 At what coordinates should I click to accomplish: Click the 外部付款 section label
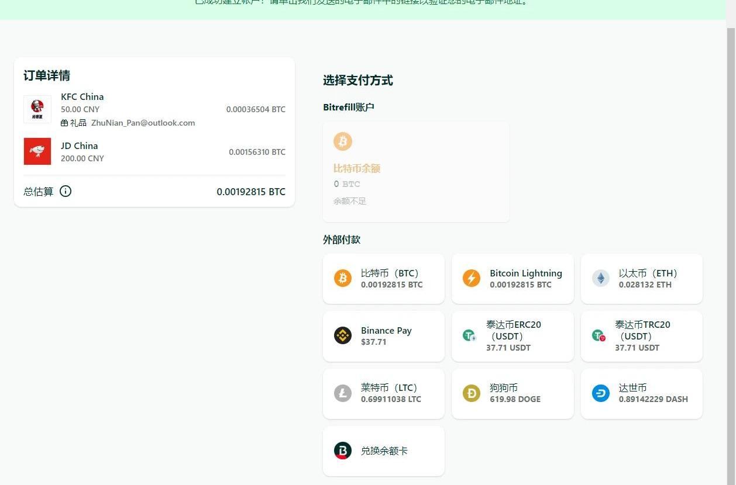pyautogui.click(x=342, y=240)
